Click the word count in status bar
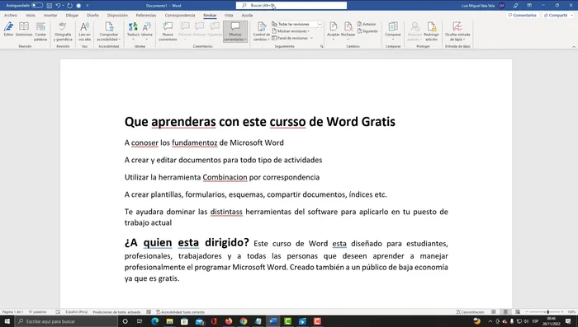 [38, 312]
